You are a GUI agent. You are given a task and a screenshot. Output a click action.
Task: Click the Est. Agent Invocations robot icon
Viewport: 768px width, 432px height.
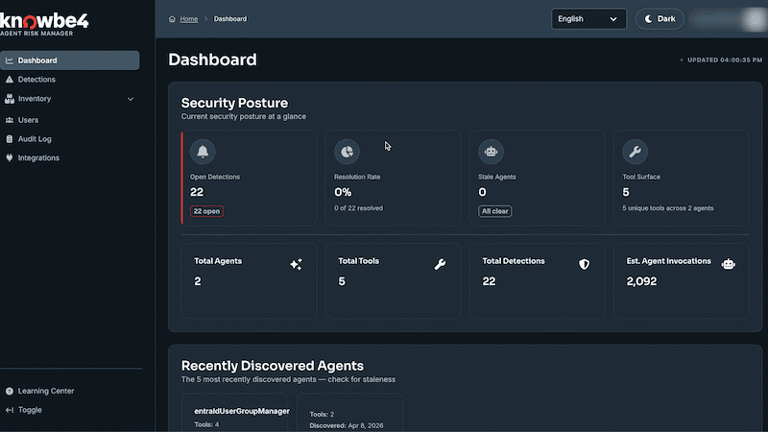[x=729, y=265]
